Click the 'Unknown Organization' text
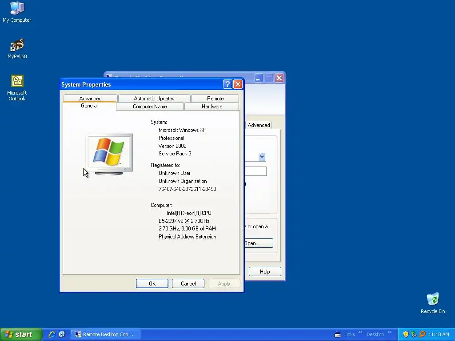This screenshot has height=341, width=455. click(x=183, y=181)
